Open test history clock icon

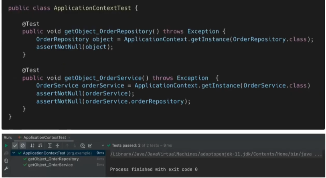[x=83, y=146]
